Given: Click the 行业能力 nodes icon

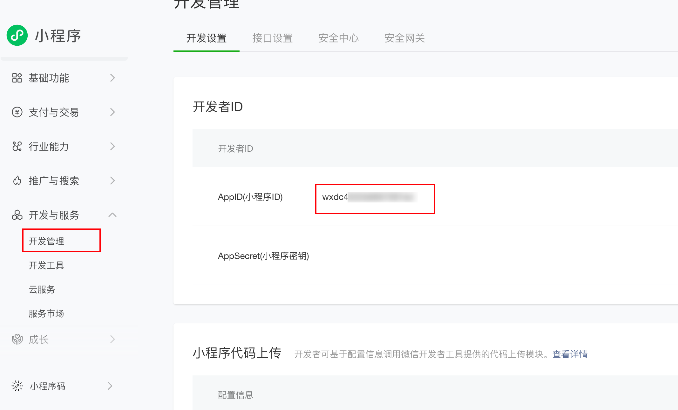Looking at the screenshot, I should point(17,146).
